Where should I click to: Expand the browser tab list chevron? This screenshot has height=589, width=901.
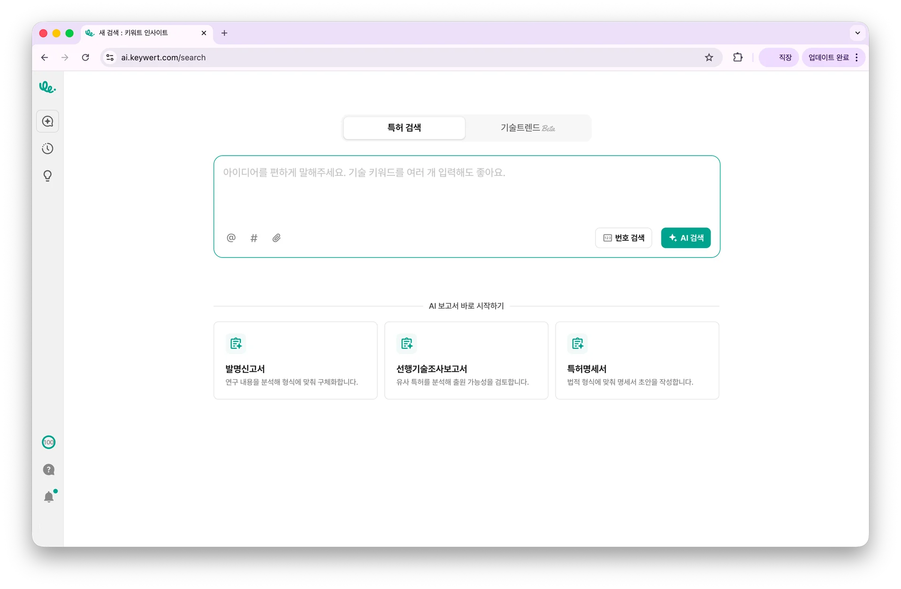[857, 33]
